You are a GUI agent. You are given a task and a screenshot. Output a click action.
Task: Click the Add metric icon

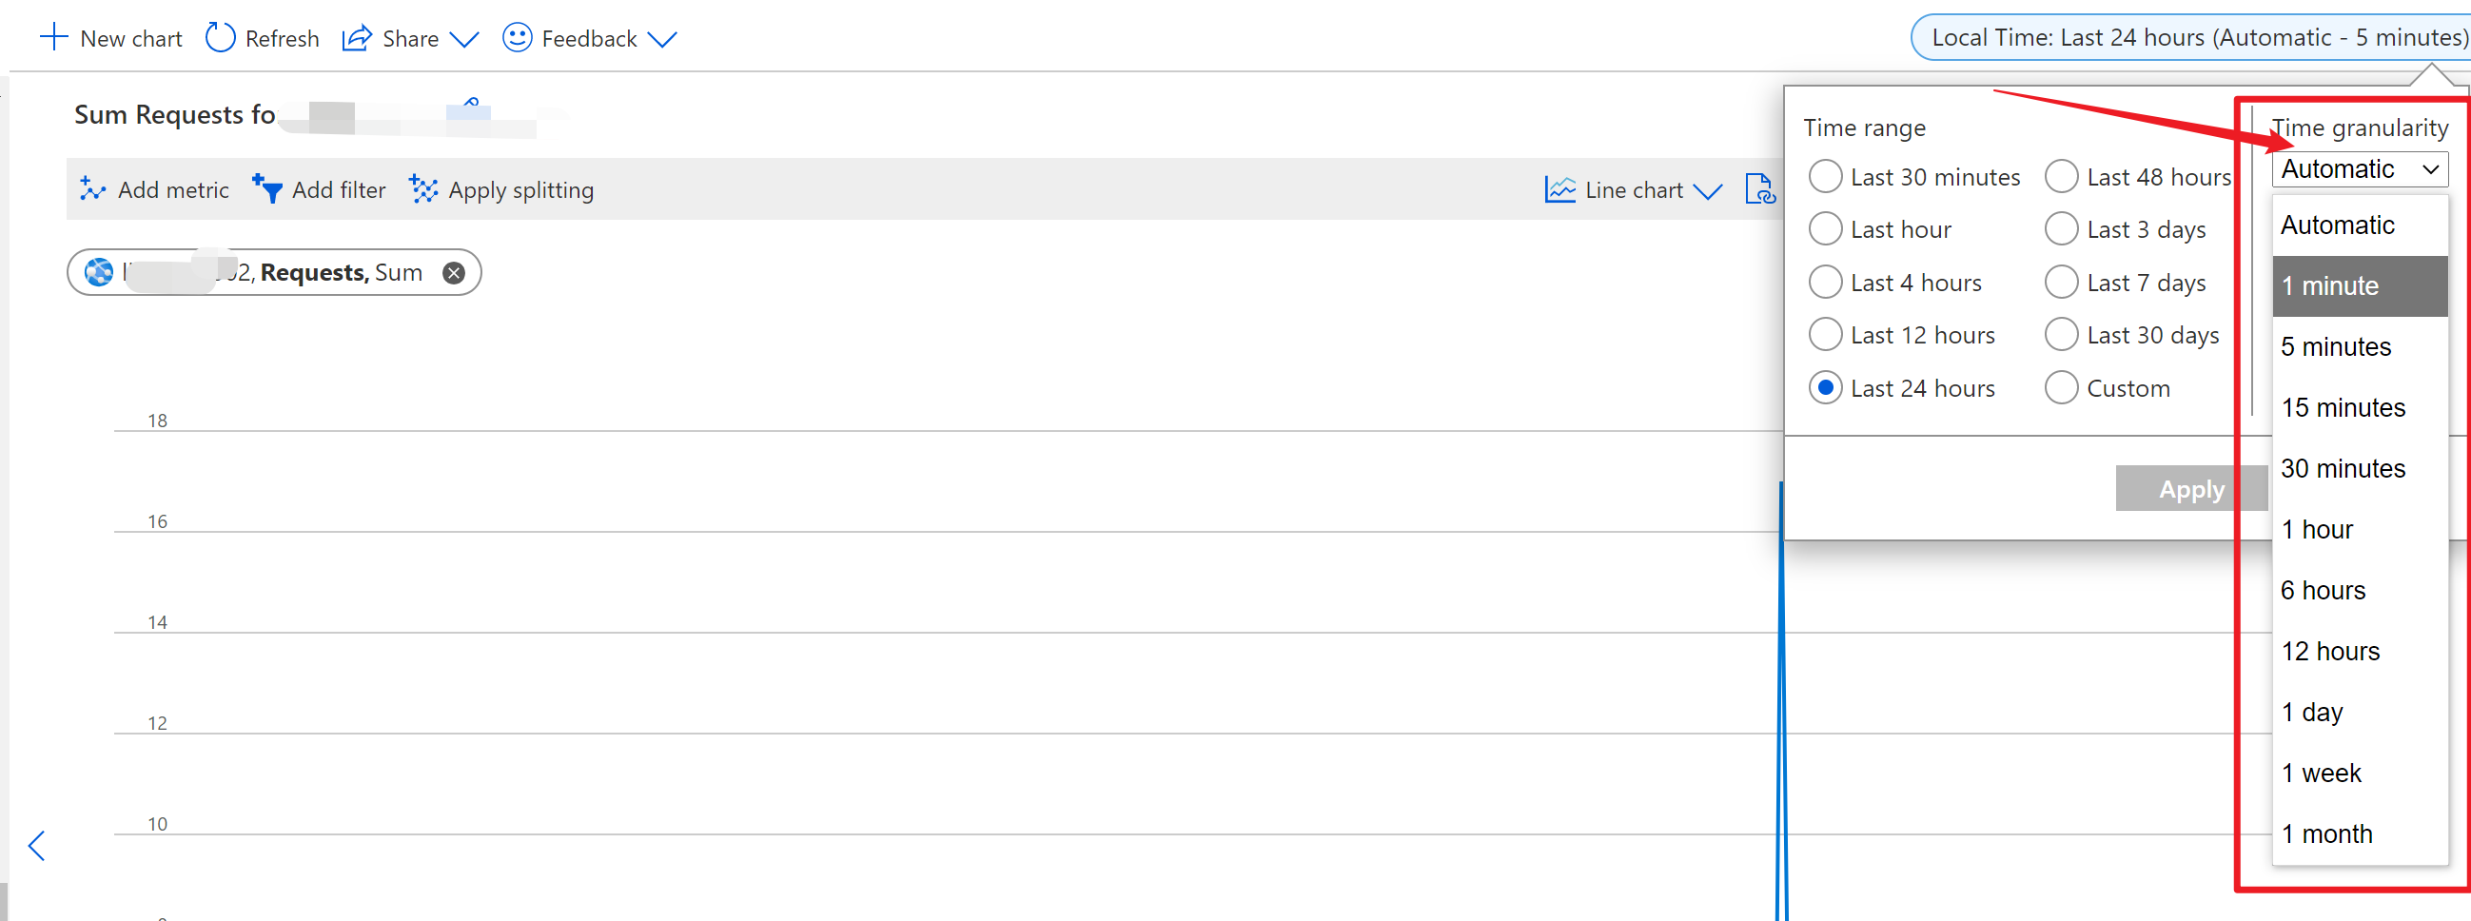coord(92,189)
